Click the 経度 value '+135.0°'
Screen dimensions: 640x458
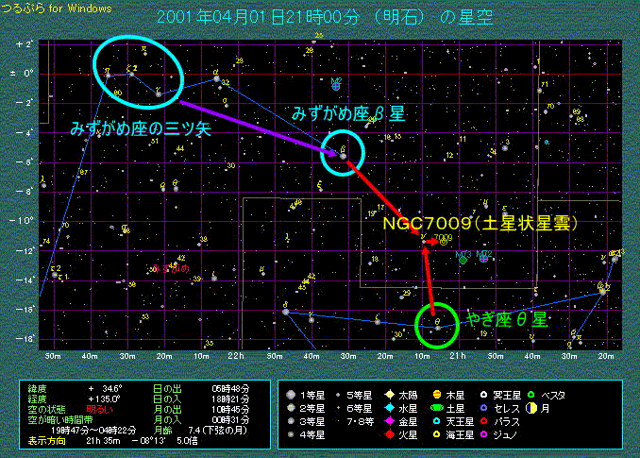(104, 399)
